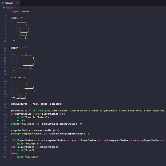The width and height of the screenshot is (166, 166).
Task: Click the 'if playerChoice > 2' condition line
Action: click(x=38, y=114)
